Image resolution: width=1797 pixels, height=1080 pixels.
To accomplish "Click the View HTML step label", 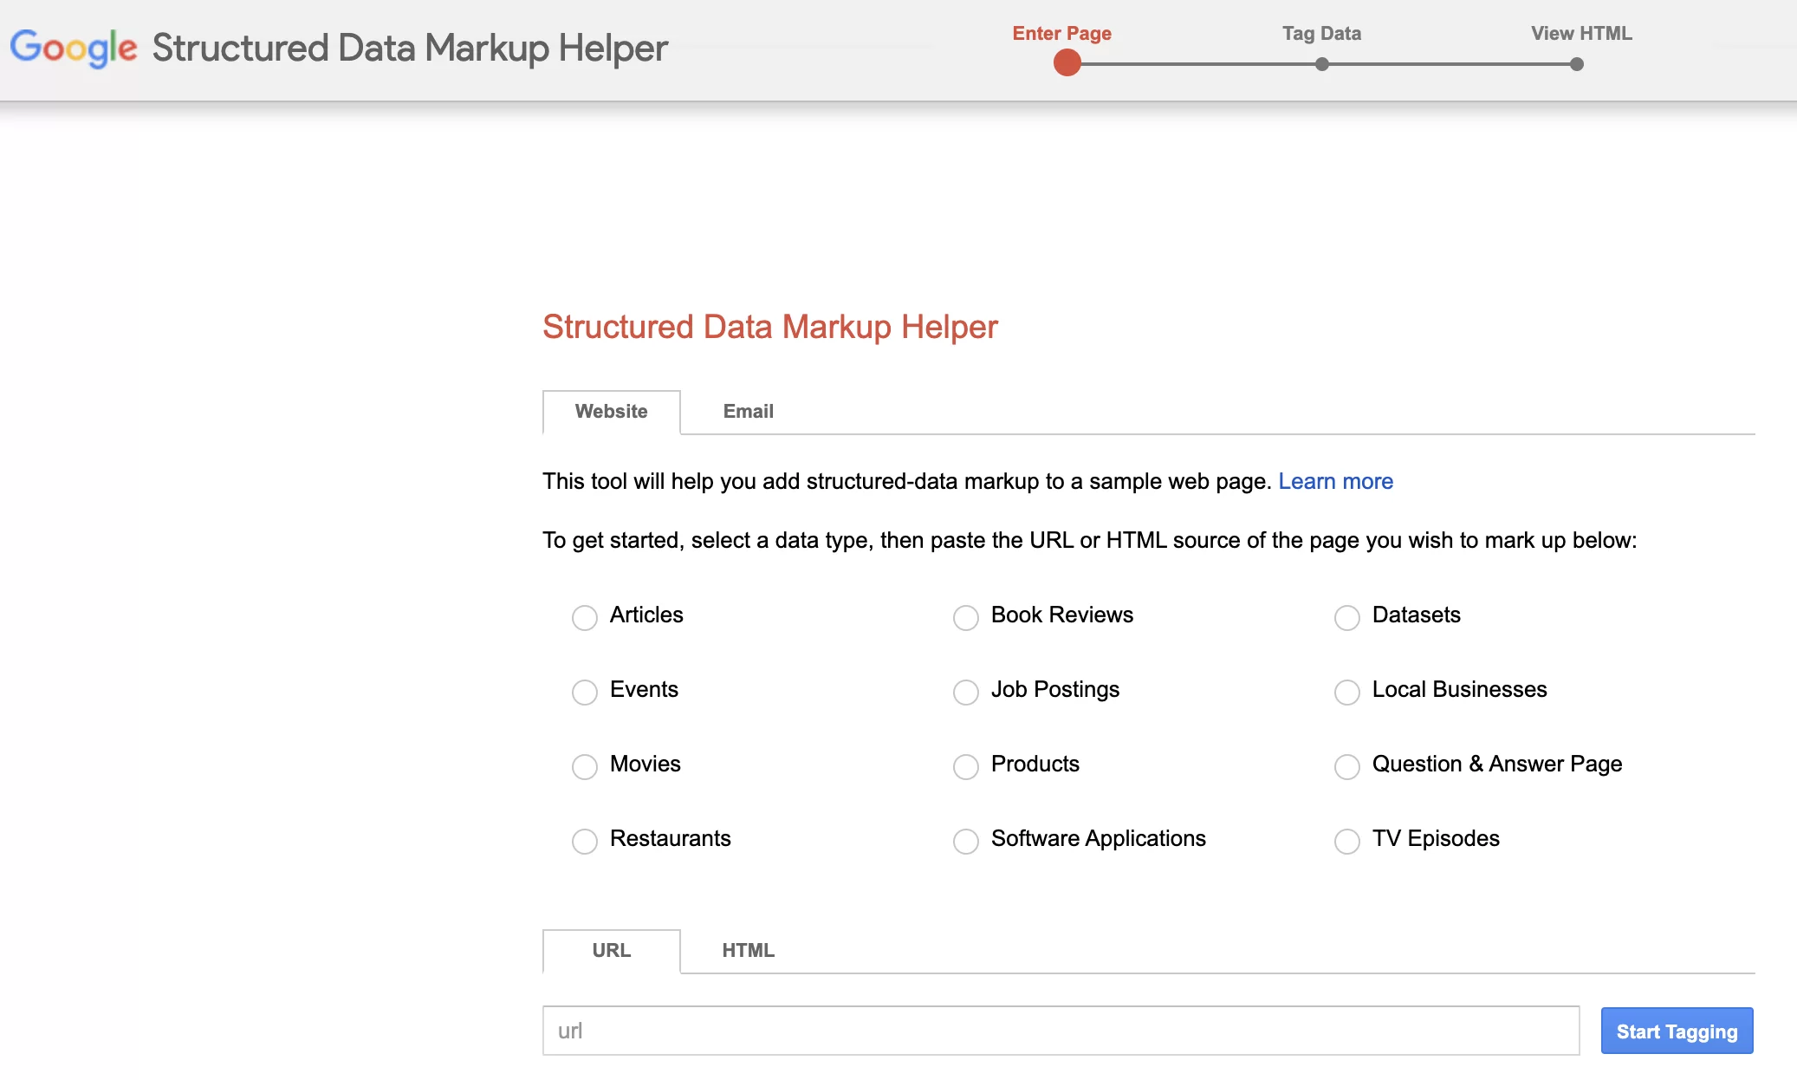I will coord(1582,33).
